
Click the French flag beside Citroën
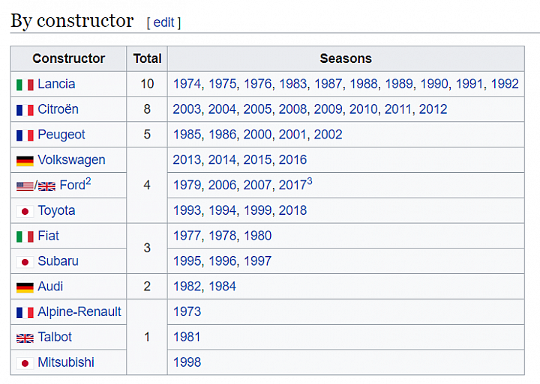(25, 110)
